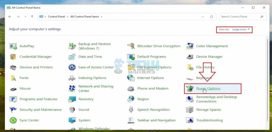Open the Recovery icon

[x=72, y=99]
